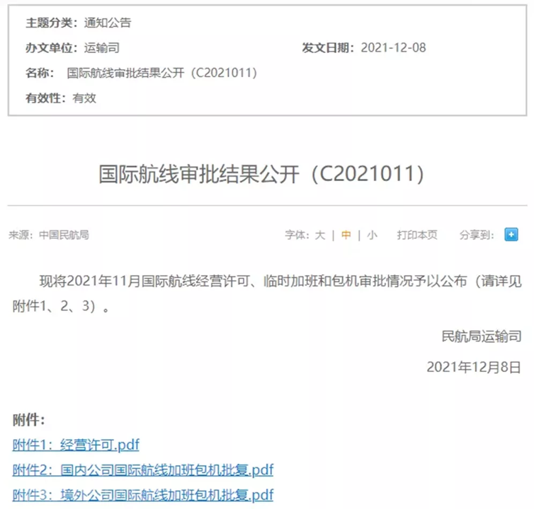Switch font size to 小 (small)
This screenshot has width=534, height=509.
[372, 235]
